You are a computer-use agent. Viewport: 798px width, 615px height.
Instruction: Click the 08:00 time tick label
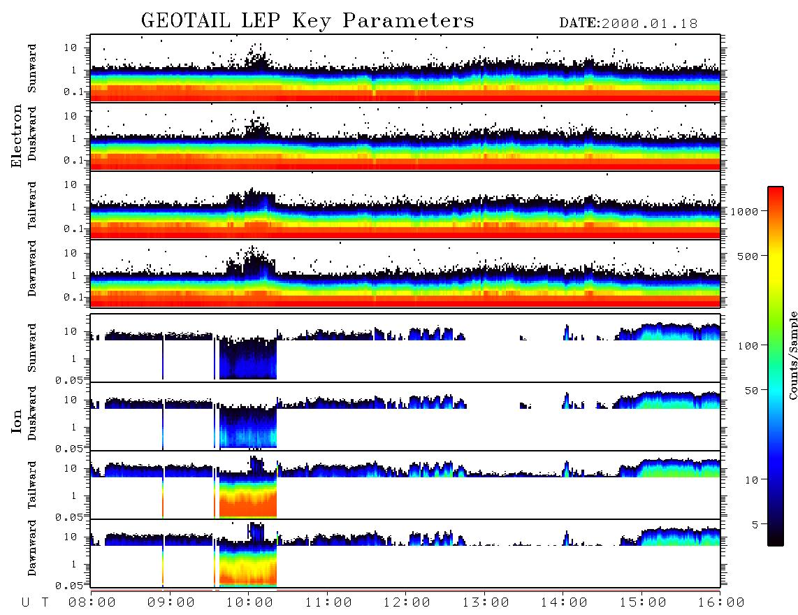(92, 603)
